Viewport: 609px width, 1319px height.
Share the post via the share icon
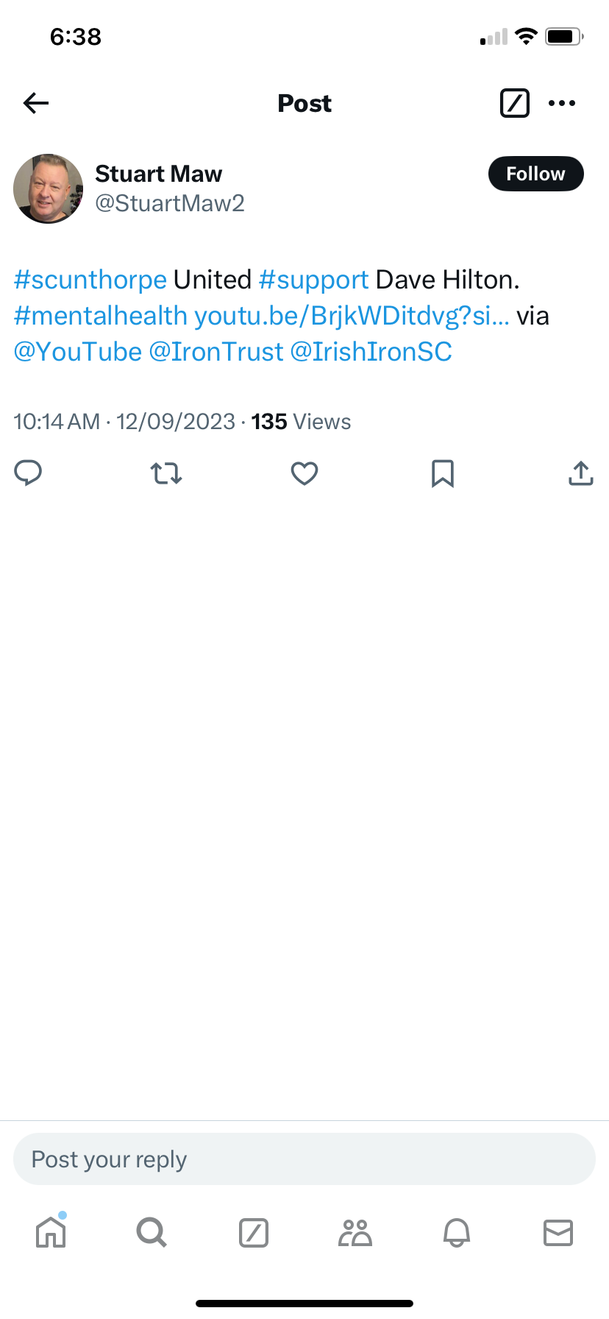(580, 473)
